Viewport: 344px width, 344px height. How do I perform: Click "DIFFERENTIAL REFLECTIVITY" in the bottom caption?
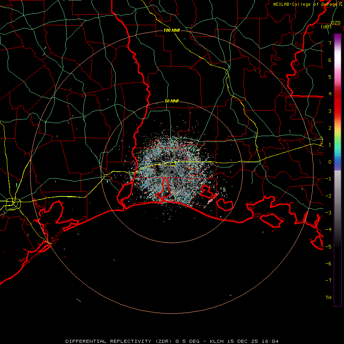pyautogui.click(x=109, y=341)
